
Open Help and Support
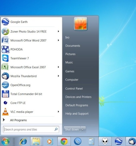click(77, 114)
